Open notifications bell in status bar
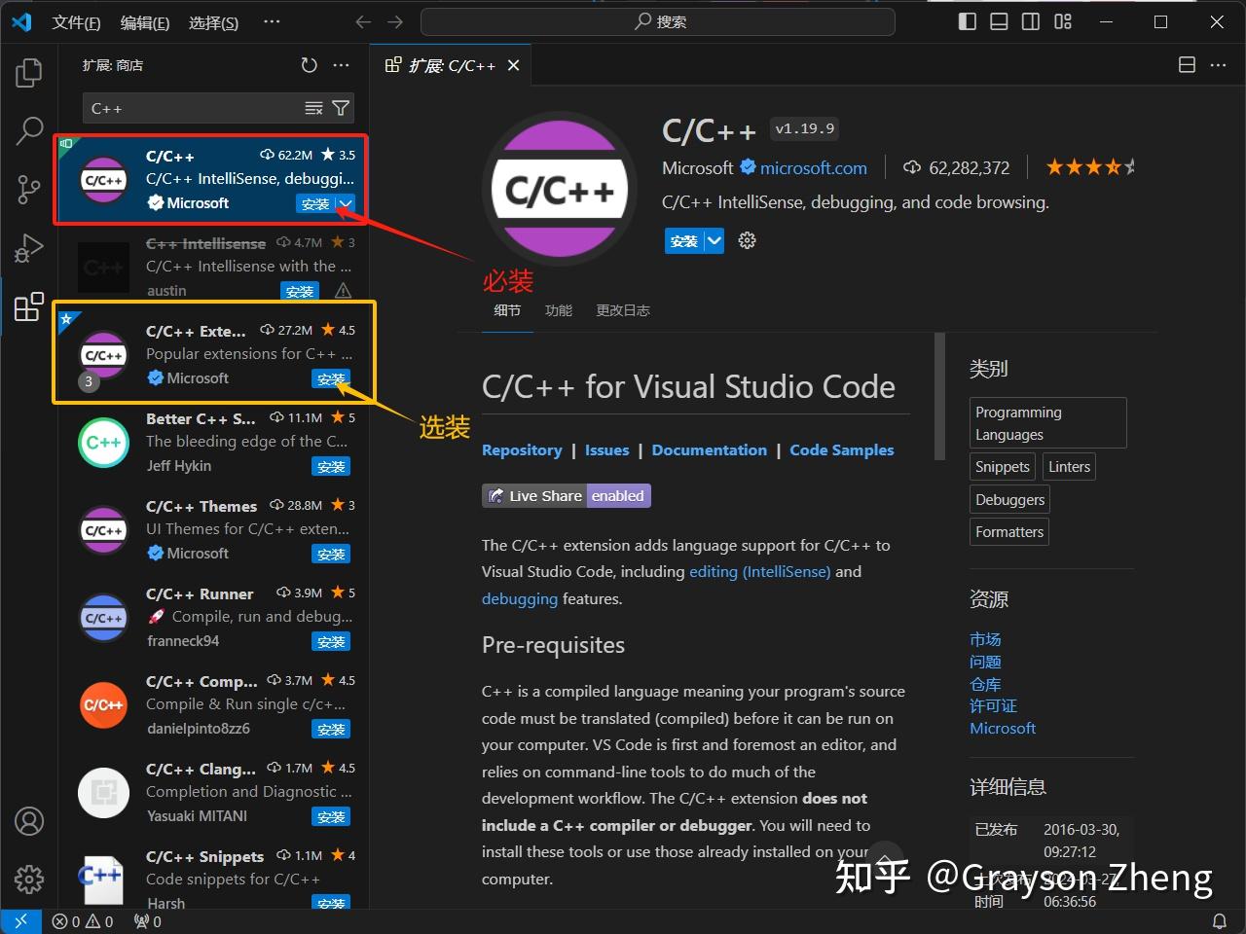 (x=1219, y=921)
